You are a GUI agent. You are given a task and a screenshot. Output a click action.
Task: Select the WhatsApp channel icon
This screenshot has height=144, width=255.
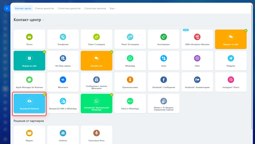130,58
